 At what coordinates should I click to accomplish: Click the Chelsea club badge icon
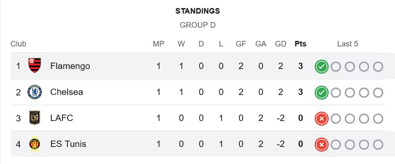[x=35, y=92]
